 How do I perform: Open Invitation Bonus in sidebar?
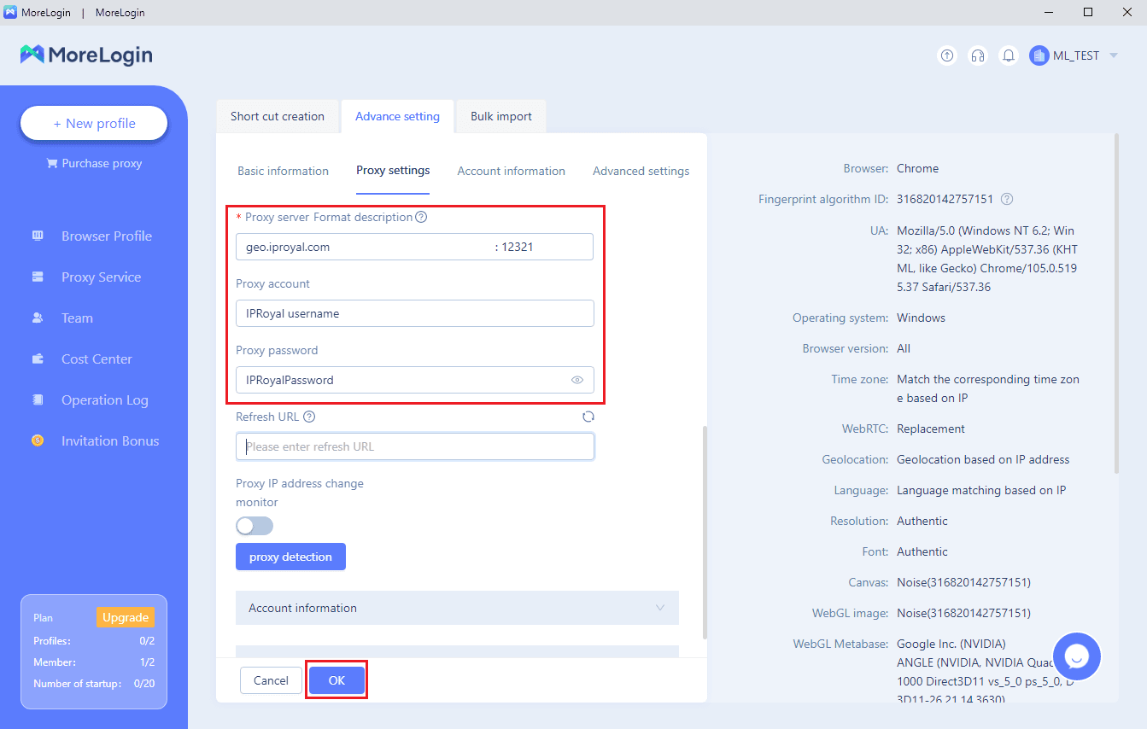tap(110, 440)
